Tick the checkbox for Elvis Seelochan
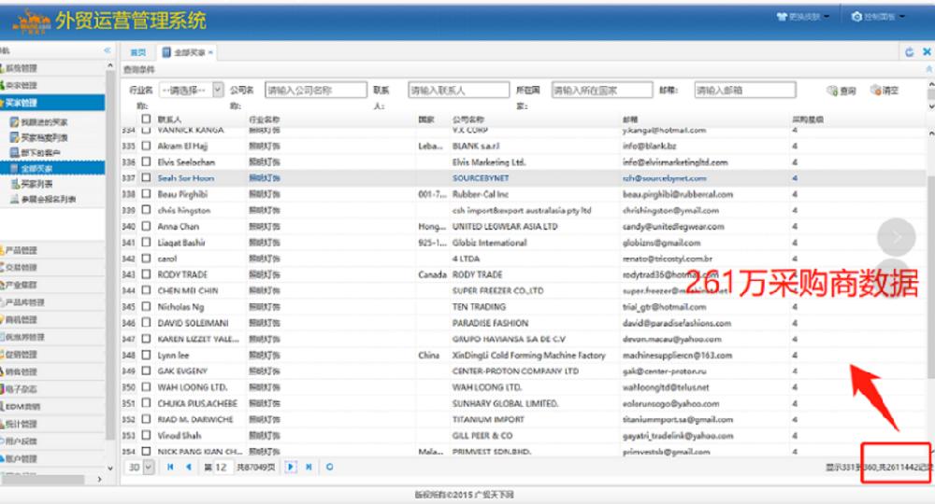Screen dimensions: 935x504 click(x=146, y=161)
